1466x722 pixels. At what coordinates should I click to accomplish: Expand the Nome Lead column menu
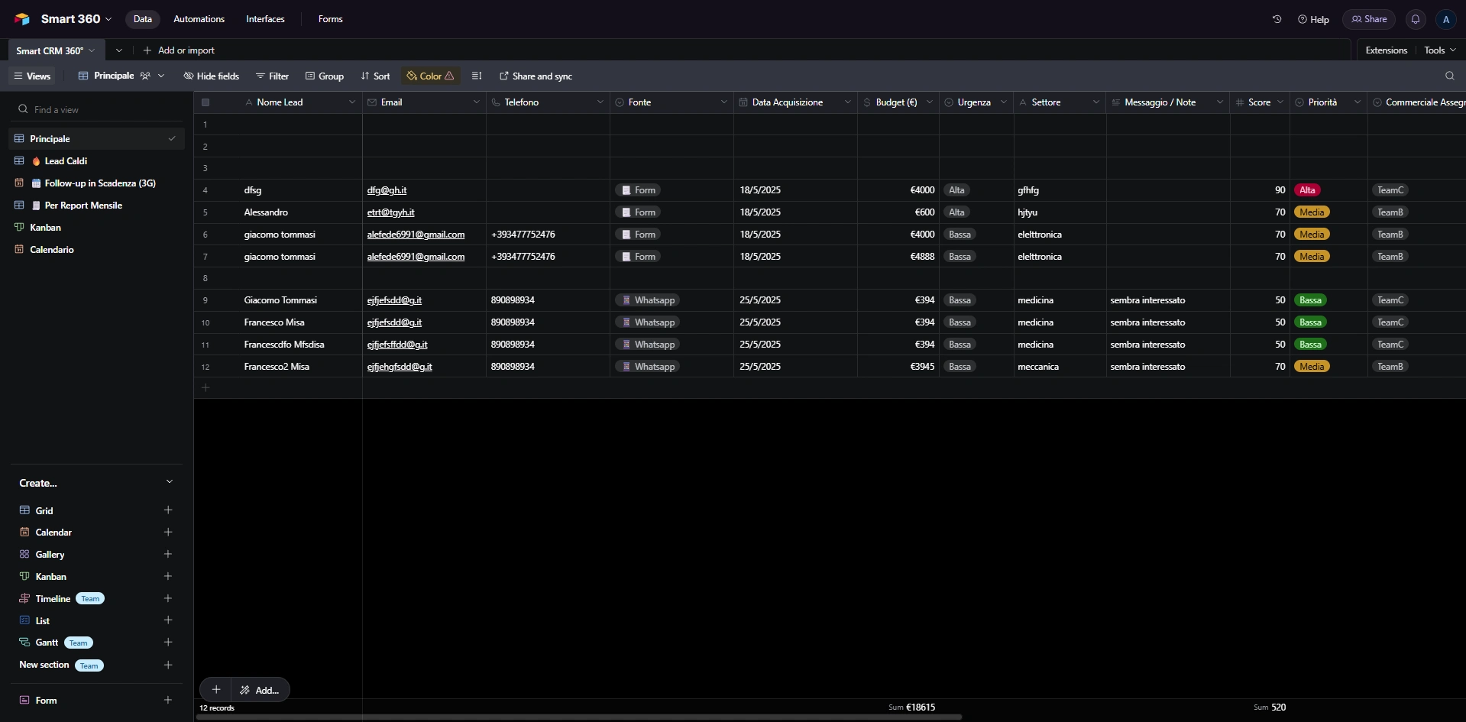click(x=352, y=102)
